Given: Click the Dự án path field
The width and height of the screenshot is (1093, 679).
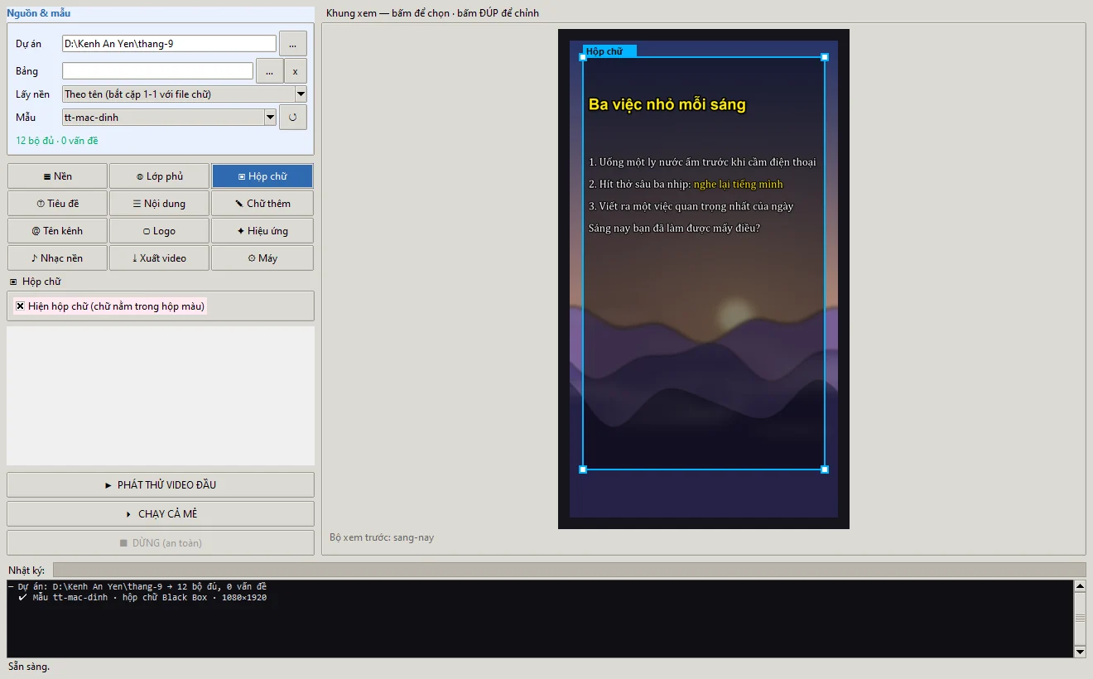Looking at the screenshot, I should (x=169, y=44).
